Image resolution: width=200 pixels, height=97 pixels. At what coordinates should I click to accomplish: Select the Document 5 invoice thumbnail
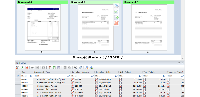[x=96, y=27]
